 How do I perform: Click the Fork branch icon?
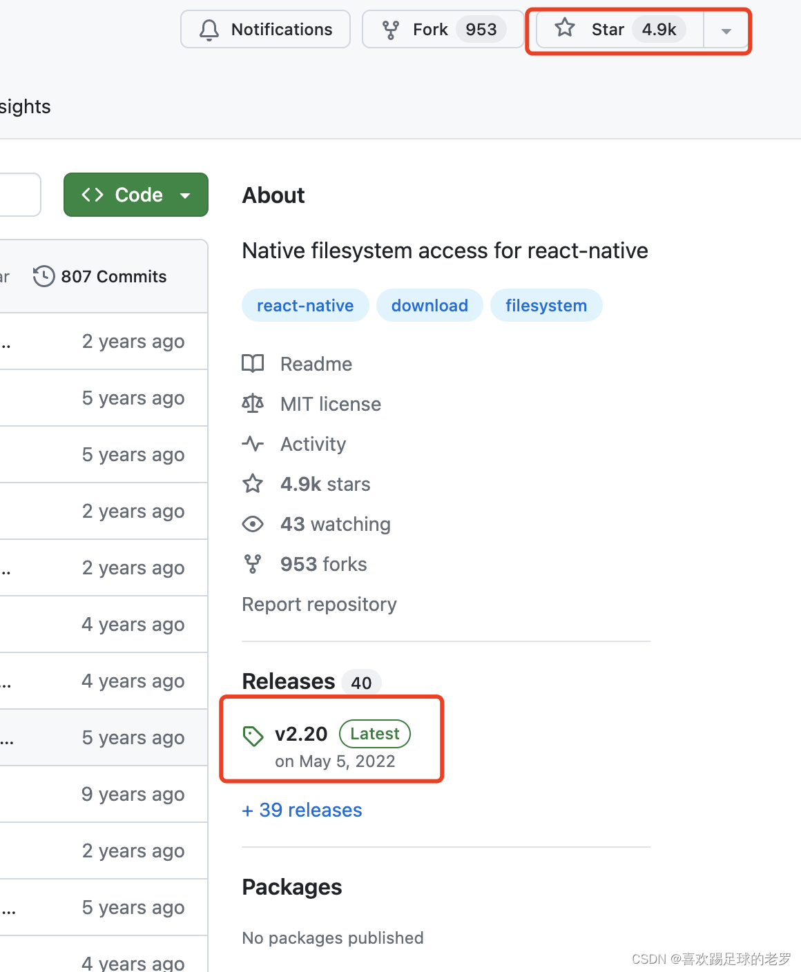coord(391,30)
